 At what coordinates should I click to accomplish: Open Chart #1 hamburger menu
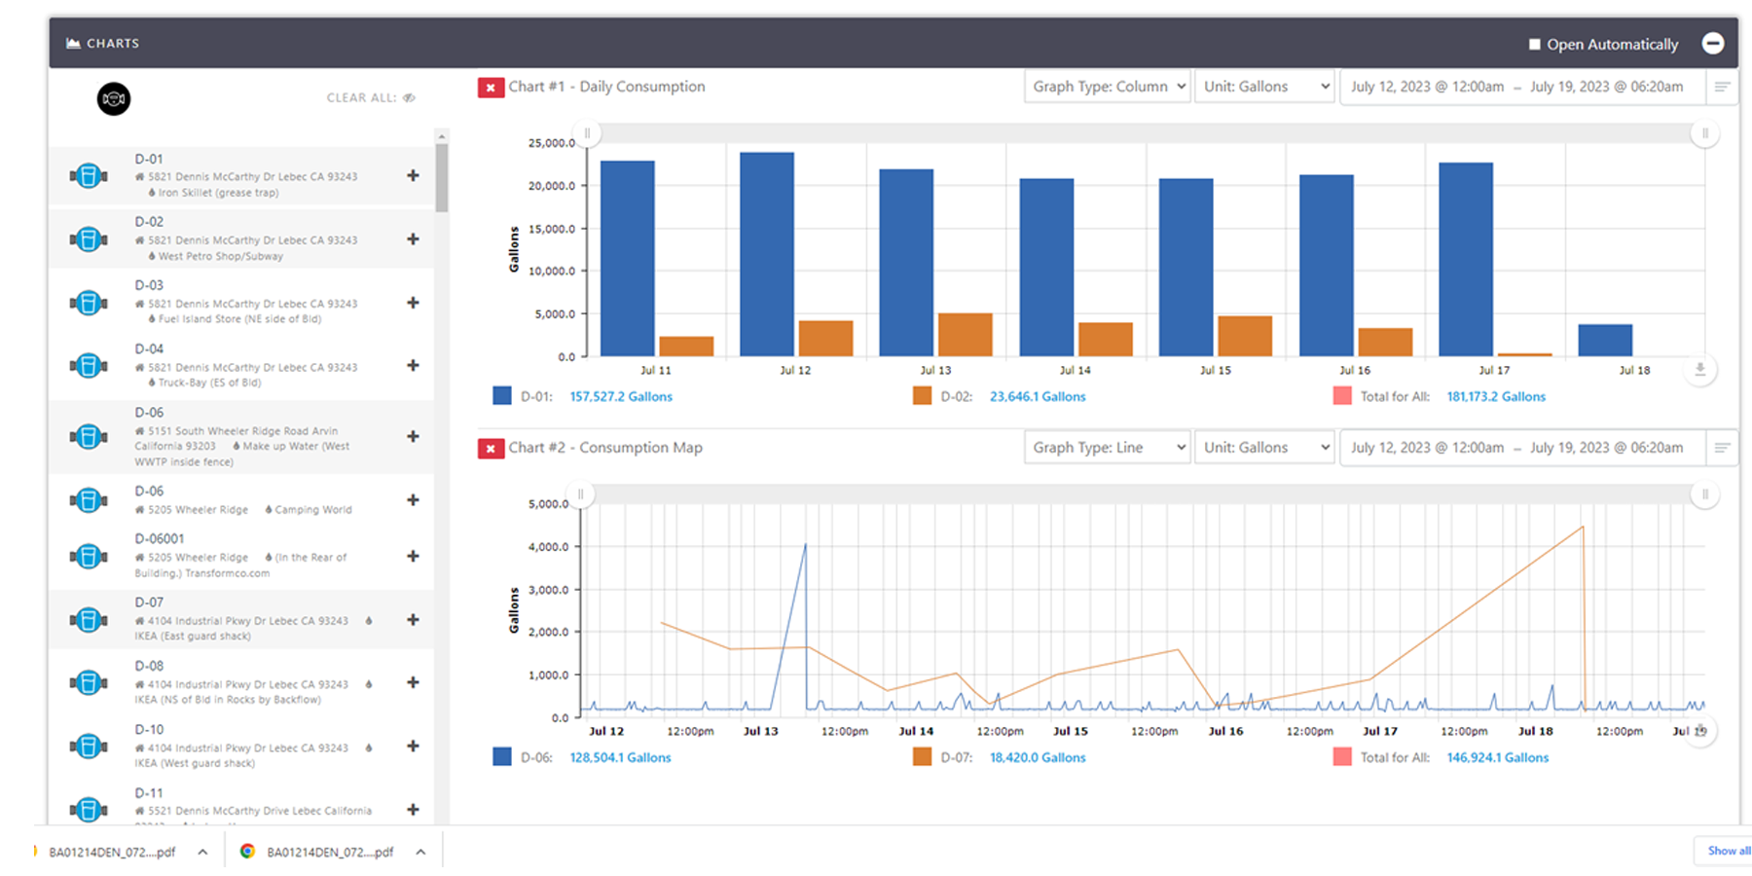coord(1722,87)
